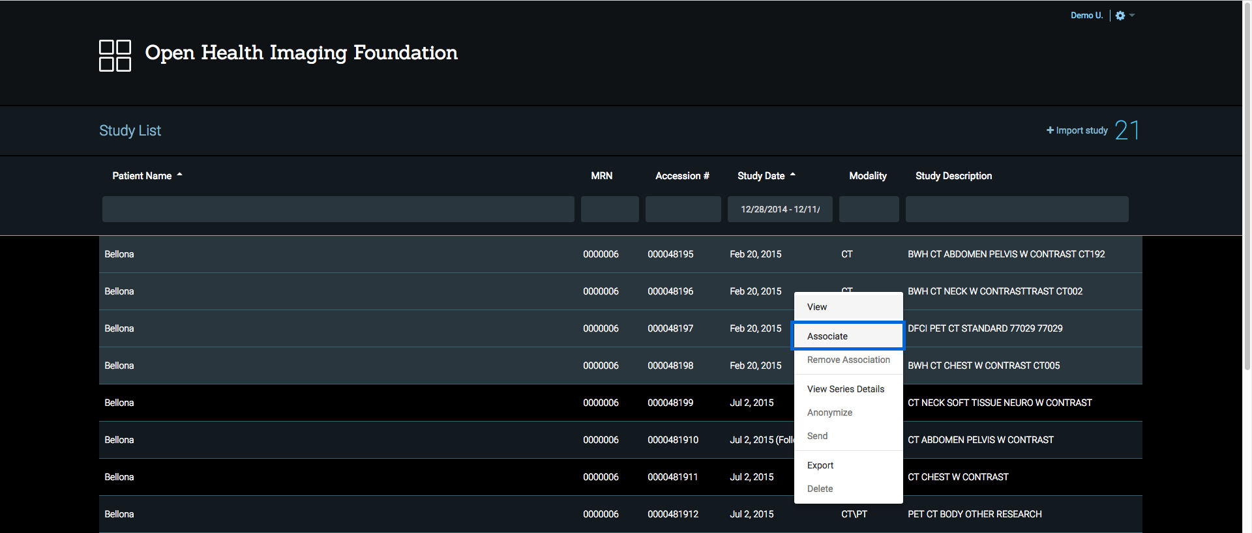Open the Study Date range filter
This screenshot has width=1252, height=533.
tap(780, 209)
